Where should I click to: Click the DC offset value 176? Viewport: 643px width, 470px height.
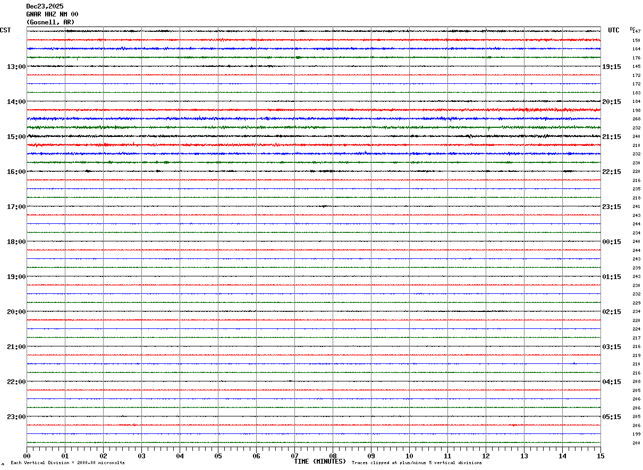pyautogui.click(x=636, y=58)
